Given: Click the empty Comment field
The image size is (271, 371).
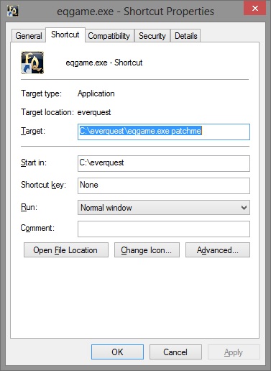Looking at the screenshot, I should [164, 229].
